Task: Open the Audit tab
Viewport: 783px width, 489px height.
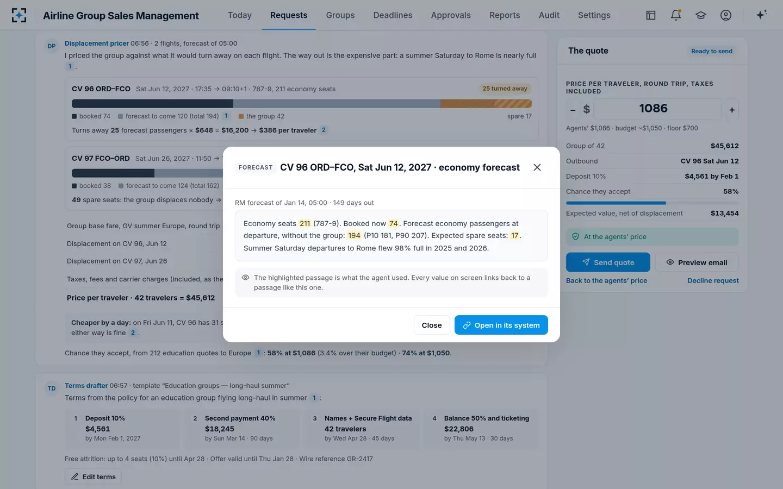Action: pyautogui.click(x=549, y=15)
